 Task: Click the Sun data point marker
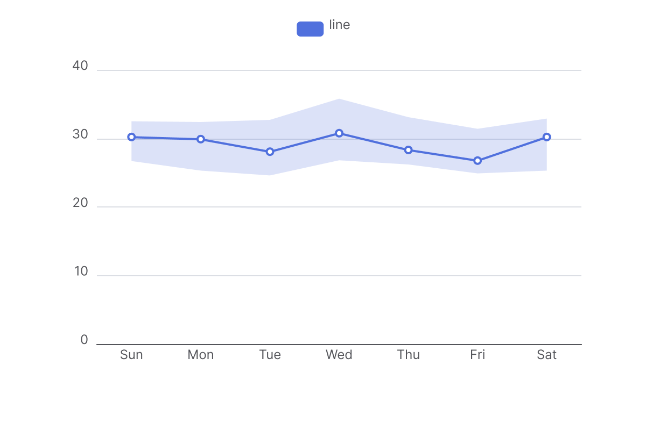(x=131, y=137)
